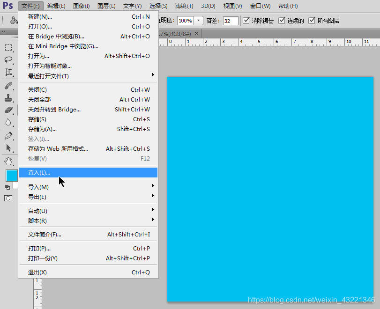Choose New (新建) menu item
This screenshot has height=309, width=380.
pyautogui.click(x=88, y=17)
